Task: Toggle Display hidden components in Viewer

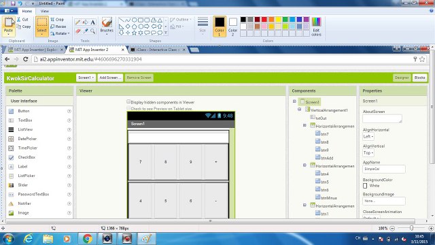Action: coord(128,101)
